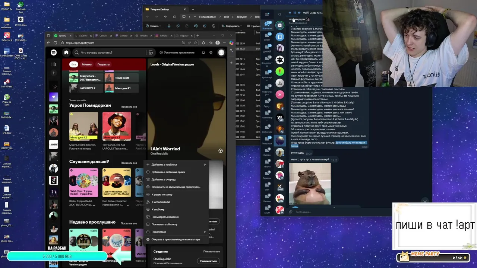The width and height of the screenshot is (477, 268).
Task: Jump to bottom of Telegram chat
Action: (425, 202)
